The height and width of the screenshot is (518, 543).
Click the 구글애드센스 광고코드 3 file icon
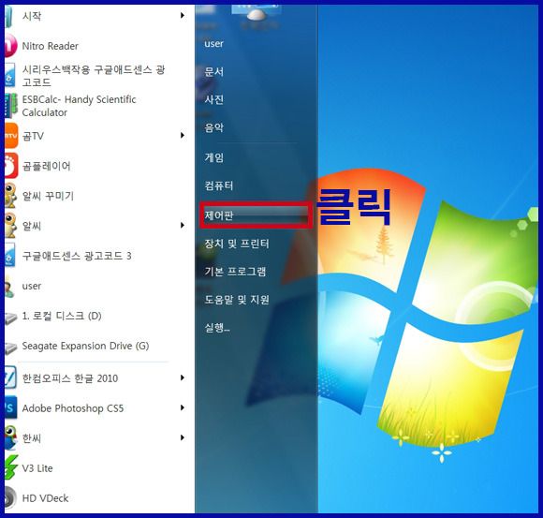[x=10, y=256]
